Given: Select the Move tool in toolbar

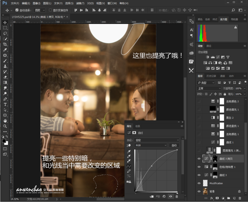Looking at the screenshot, I should pos(5,23).
